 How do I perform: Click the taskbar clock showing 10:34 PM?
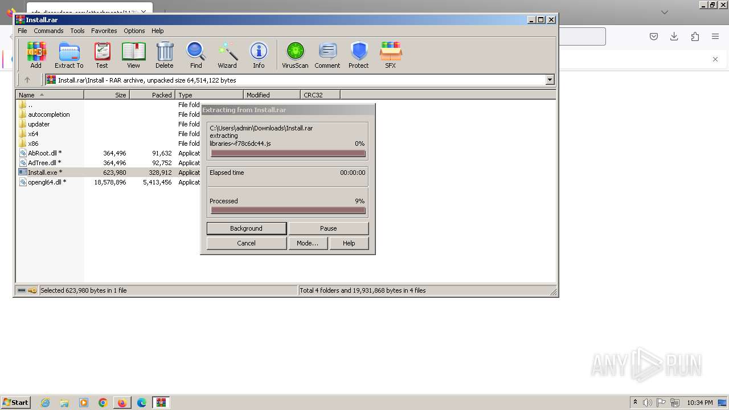700,403
